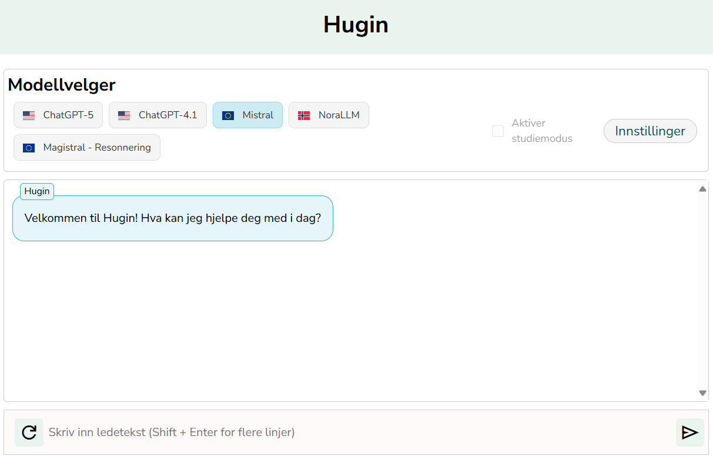
Task: Click the welcome message bubble
Action: tap(172, 218)
